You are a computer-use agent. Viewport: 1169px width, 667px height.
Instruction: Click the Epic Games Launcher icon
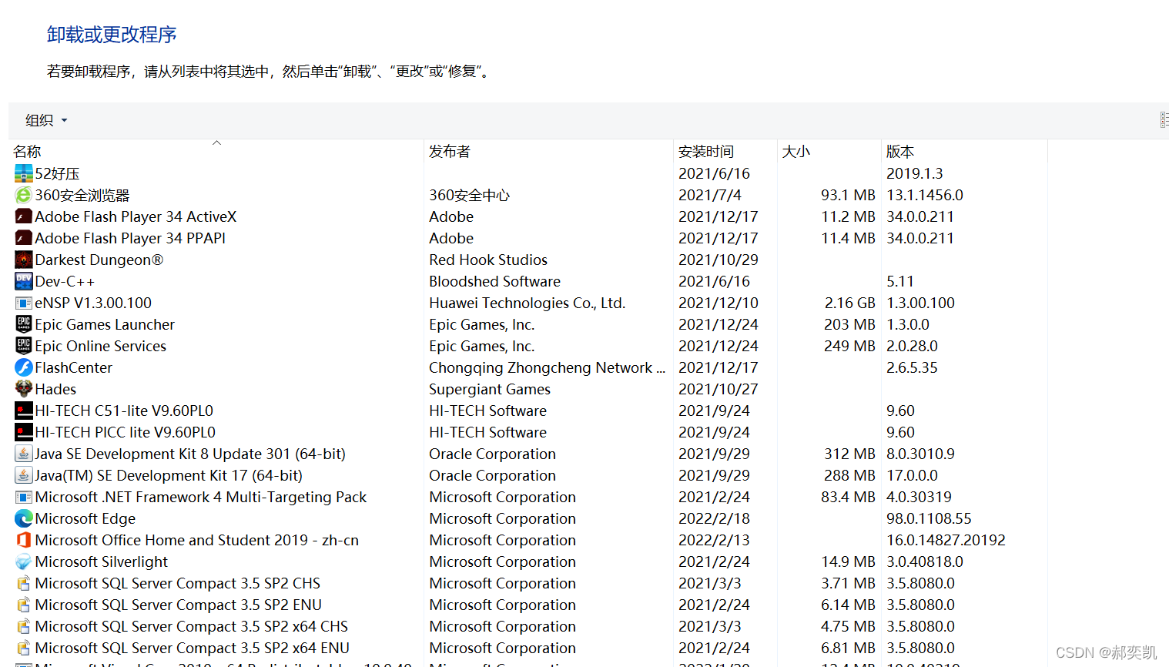click(x=24, y=324)
